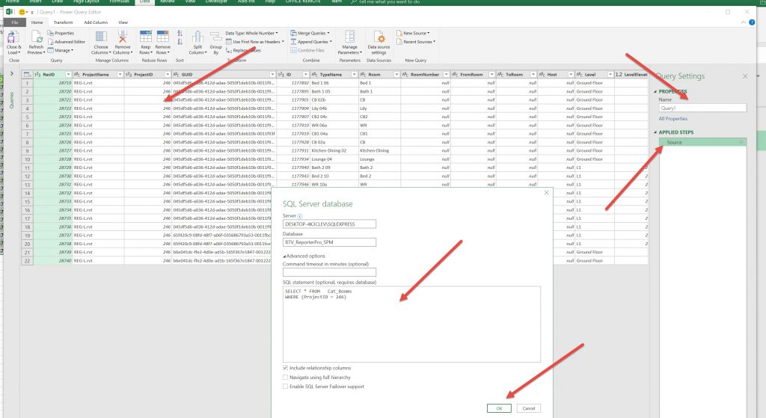Open the All Properties link

coord(672,119)
